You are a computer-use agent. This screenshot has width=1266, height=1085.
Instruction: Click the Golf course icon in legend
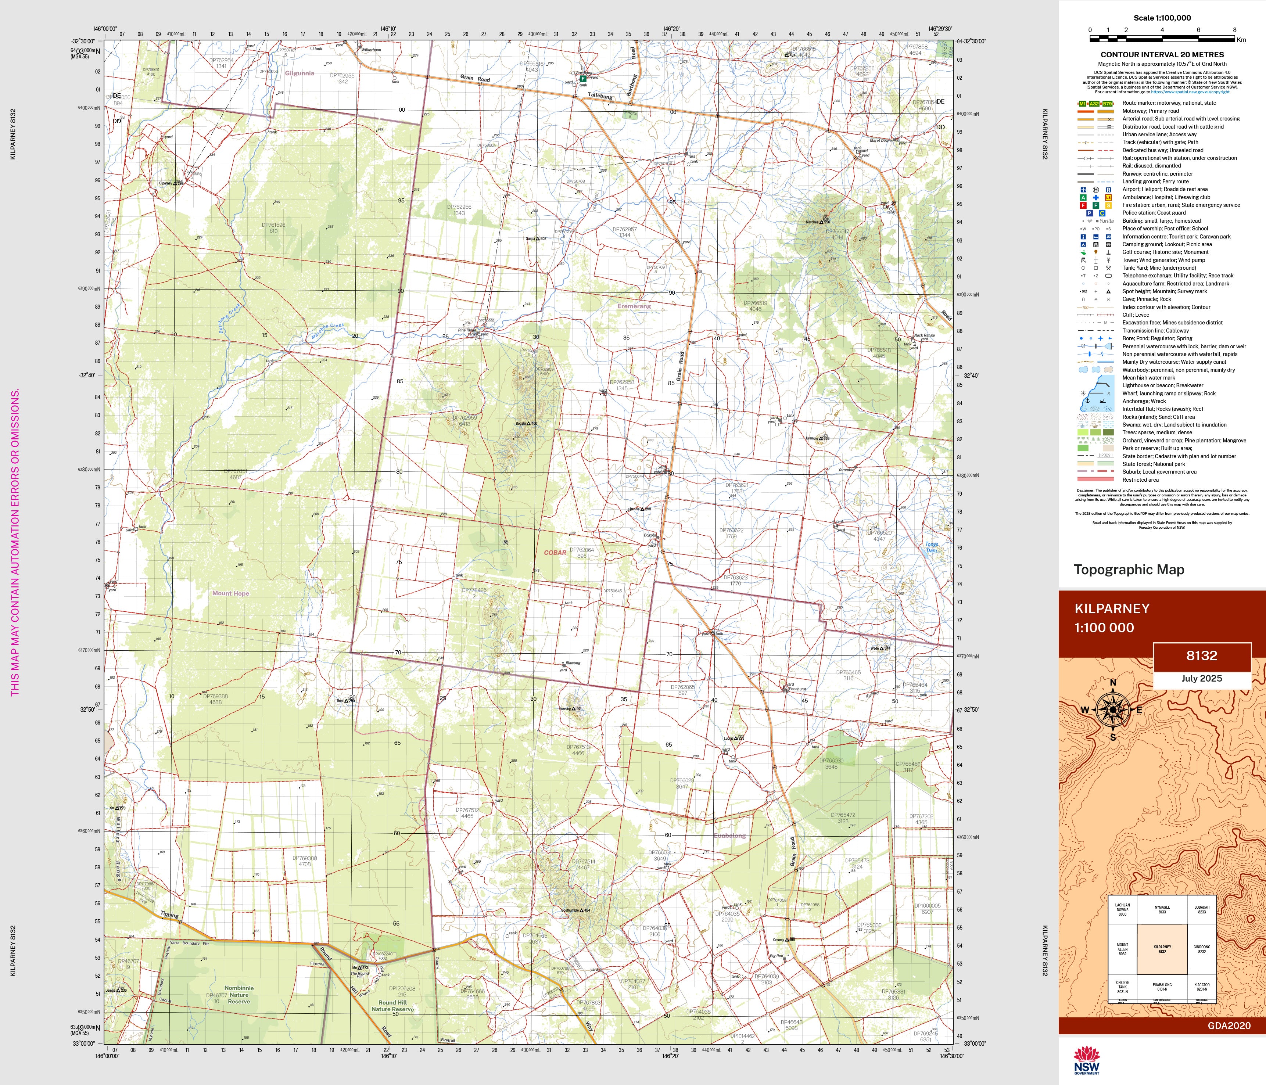coord(1083,252)
